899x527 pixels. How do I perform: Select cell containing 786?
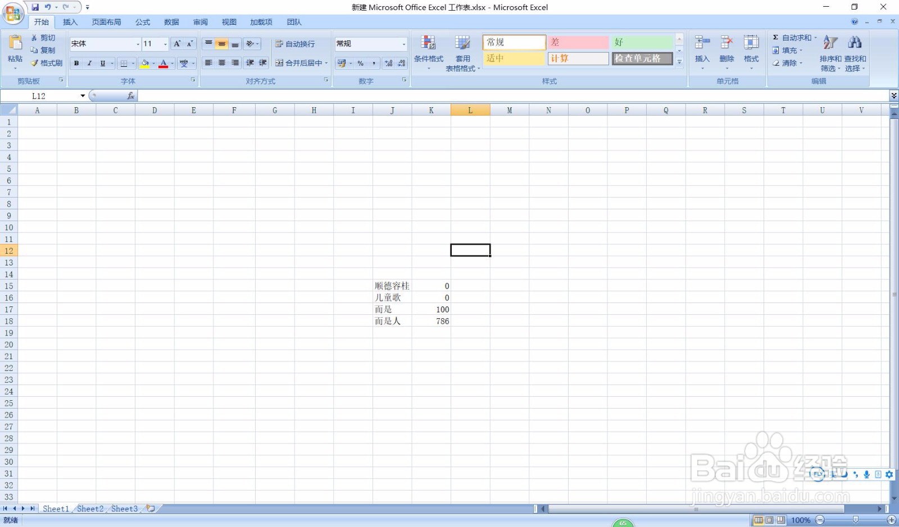(x=432, y=321)
